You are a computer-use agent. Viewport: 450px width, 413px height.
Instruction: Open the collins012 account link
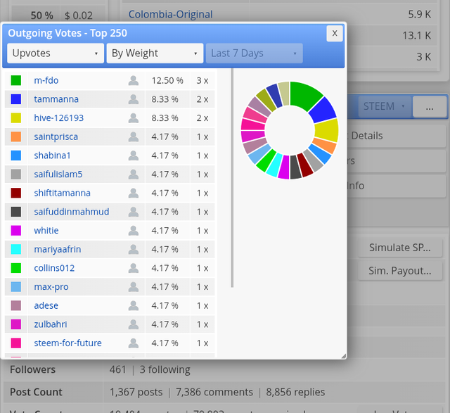click(x=54, y=268)
